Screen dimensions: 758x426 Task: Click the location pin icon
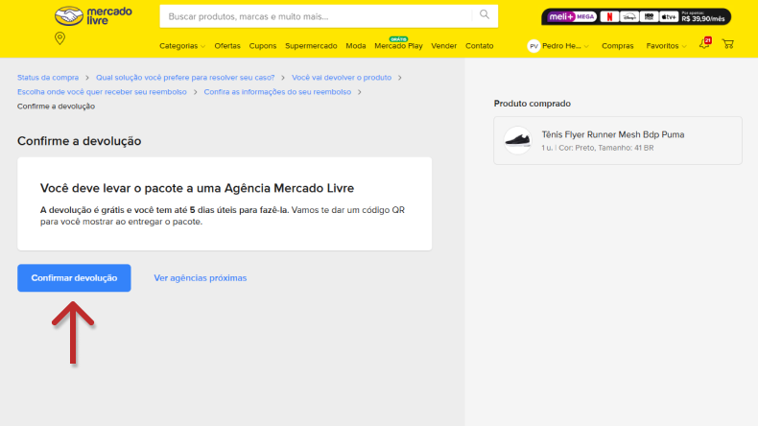pos(59,38)
